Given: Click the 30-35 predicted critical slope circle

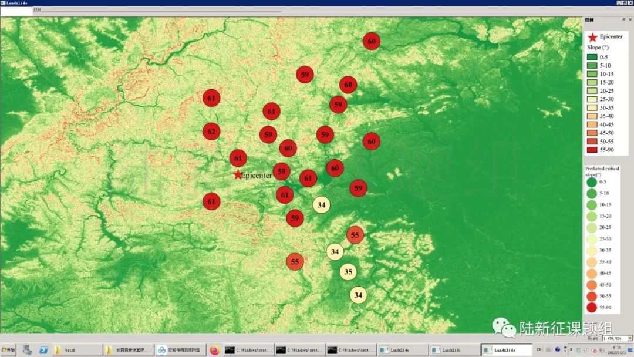Looking at the screenshot, I should [x=592, y=250].
